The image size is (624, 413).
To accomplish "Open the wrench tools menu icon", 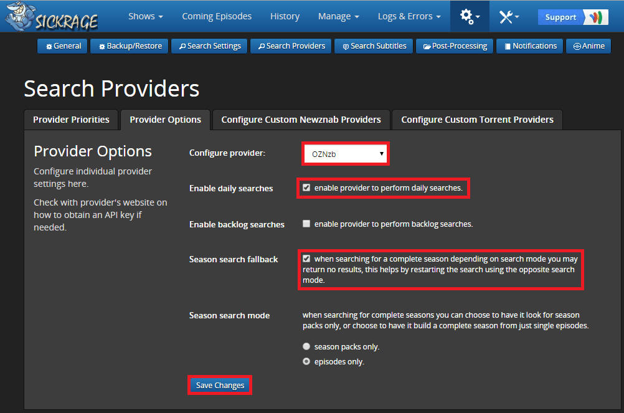I will [x=509, y=17].
